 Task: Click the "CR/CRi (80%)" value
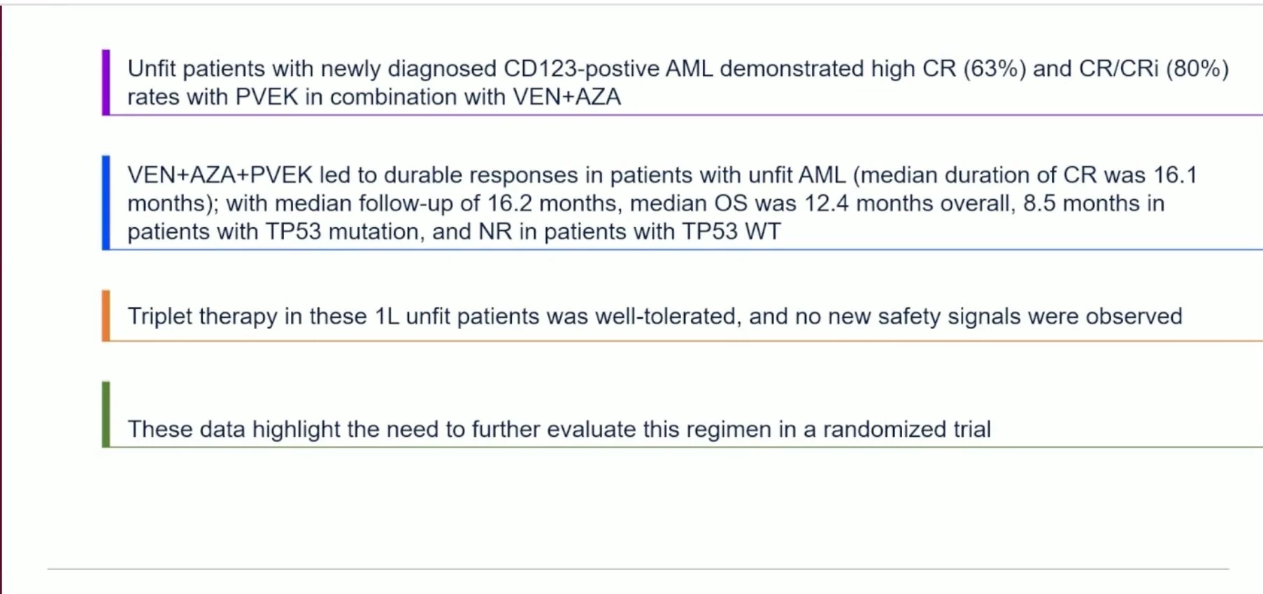1154,68
